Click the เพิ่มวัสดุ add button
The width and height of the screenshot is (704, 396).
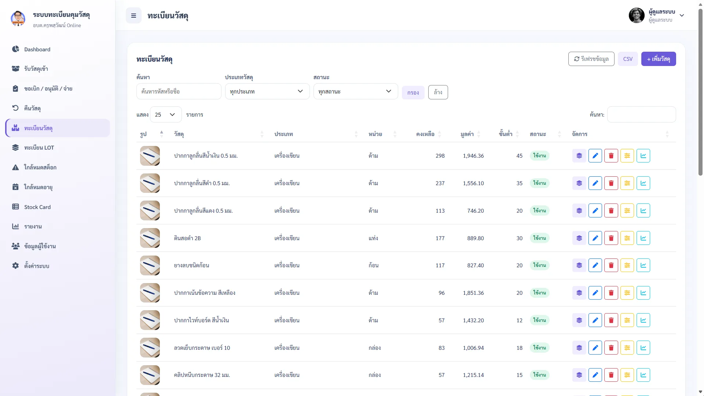pos(659,59)
